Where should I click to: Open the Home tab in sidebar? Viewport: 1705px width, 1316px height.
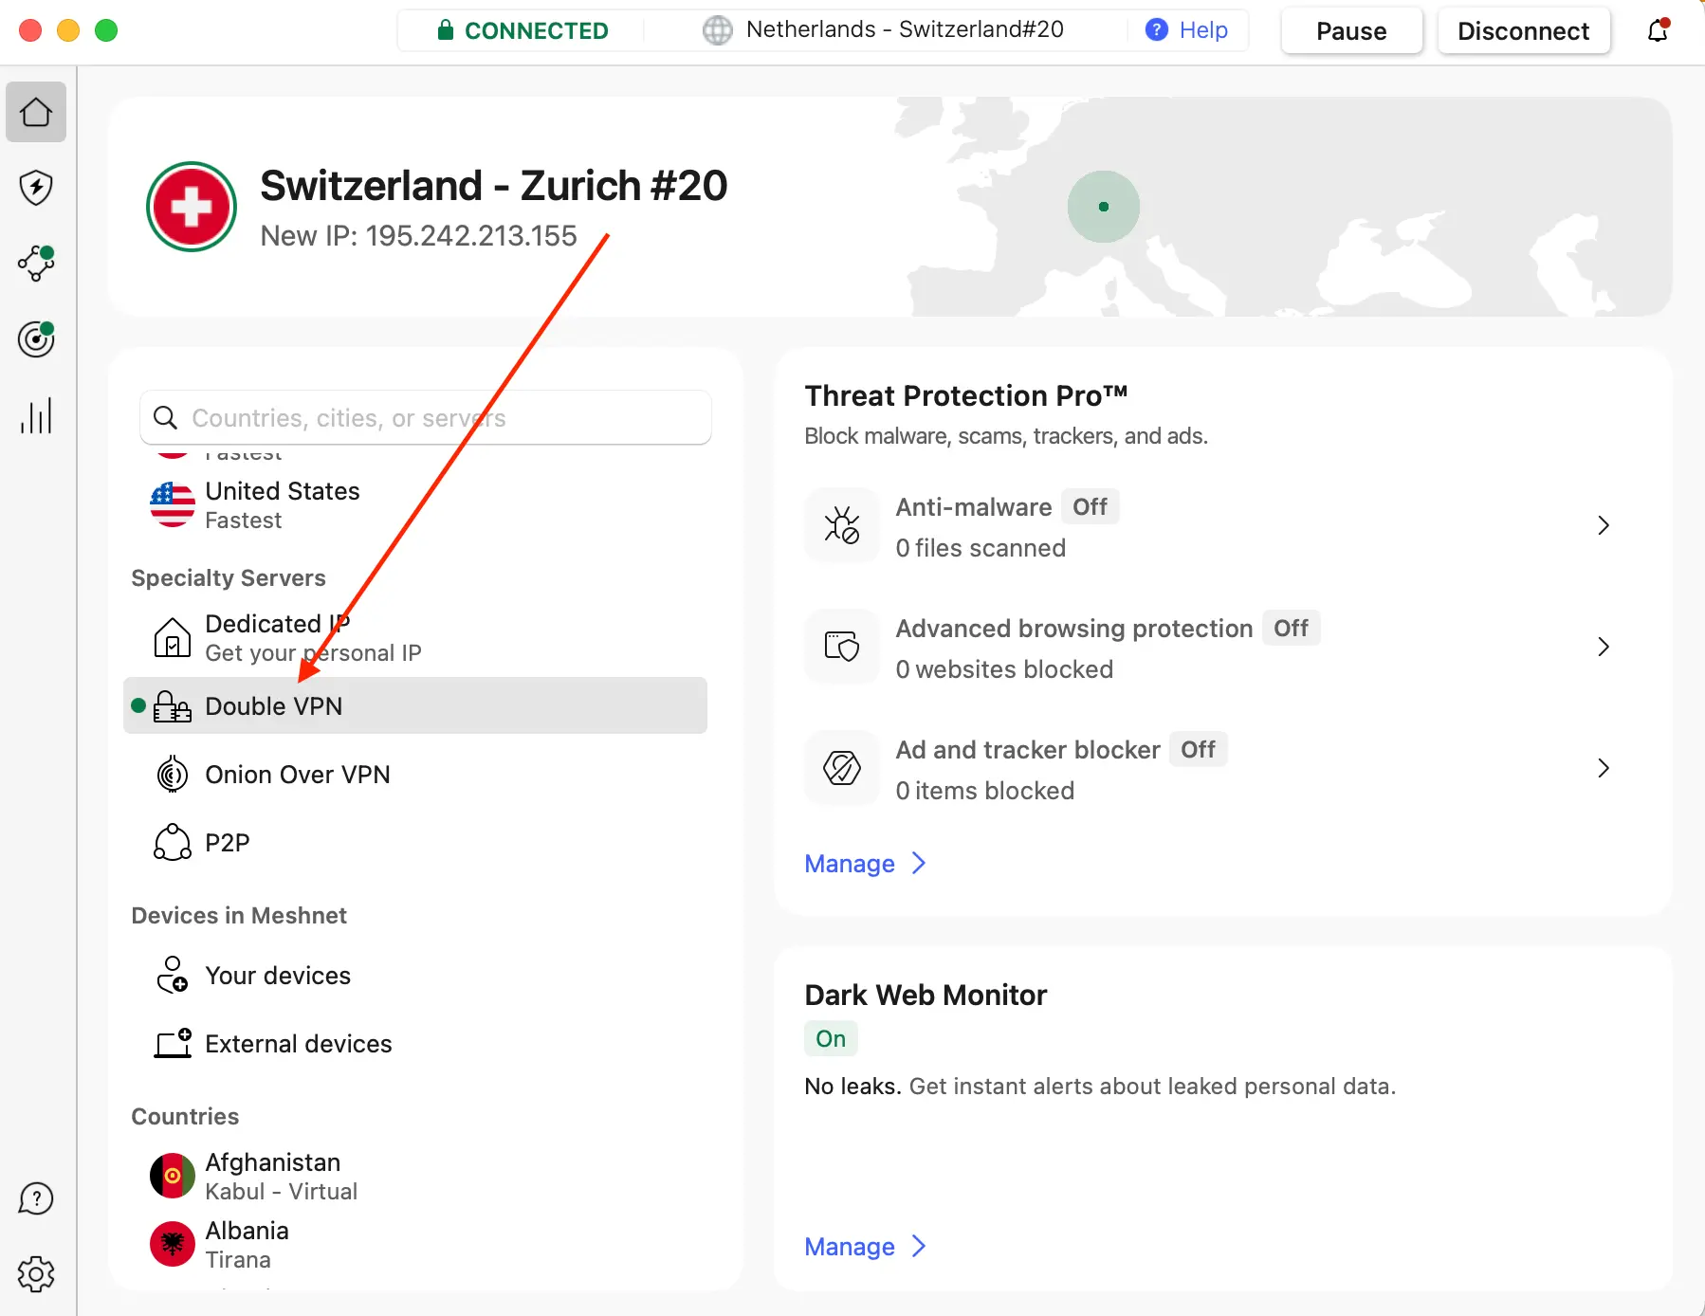pyautogui.click(x=36, y=112)
